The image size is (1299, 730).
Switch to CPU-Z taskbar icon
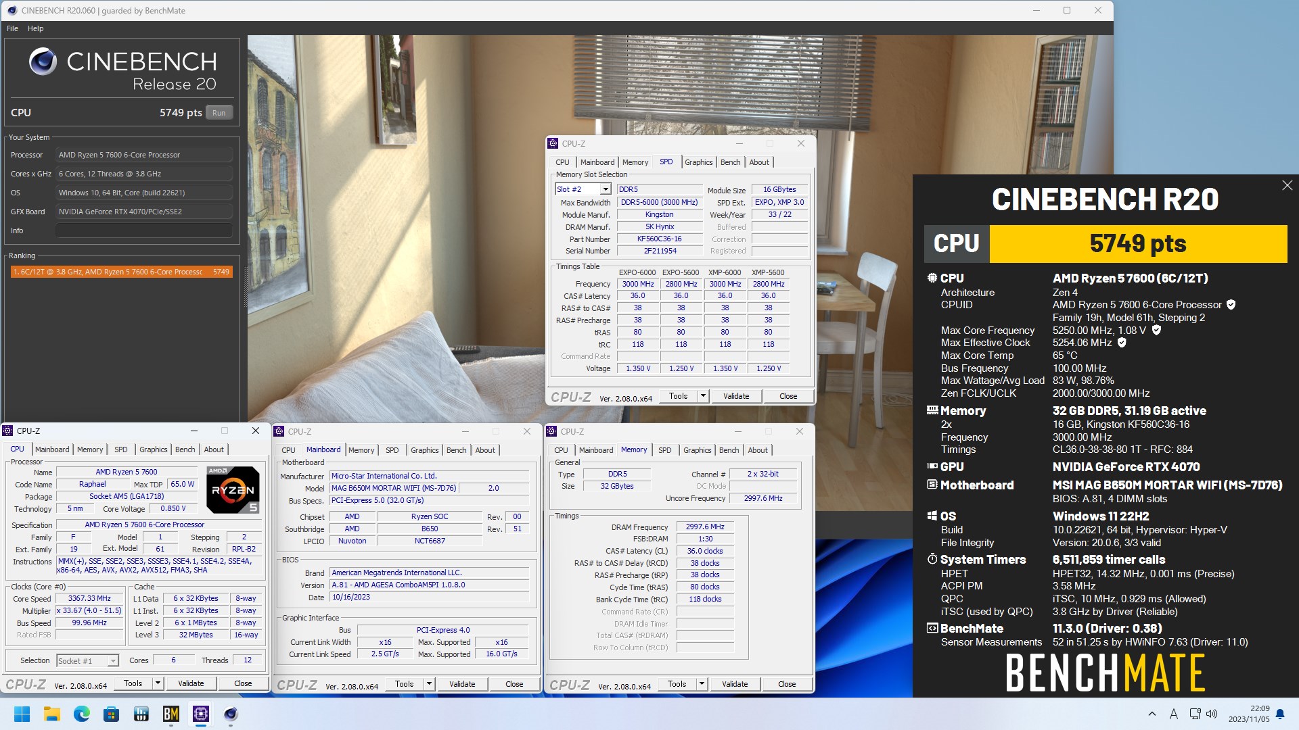(201, 714)
